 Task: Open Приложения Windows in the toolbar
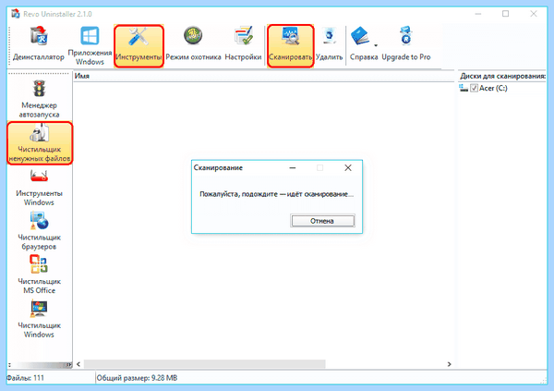click(90, 45)
